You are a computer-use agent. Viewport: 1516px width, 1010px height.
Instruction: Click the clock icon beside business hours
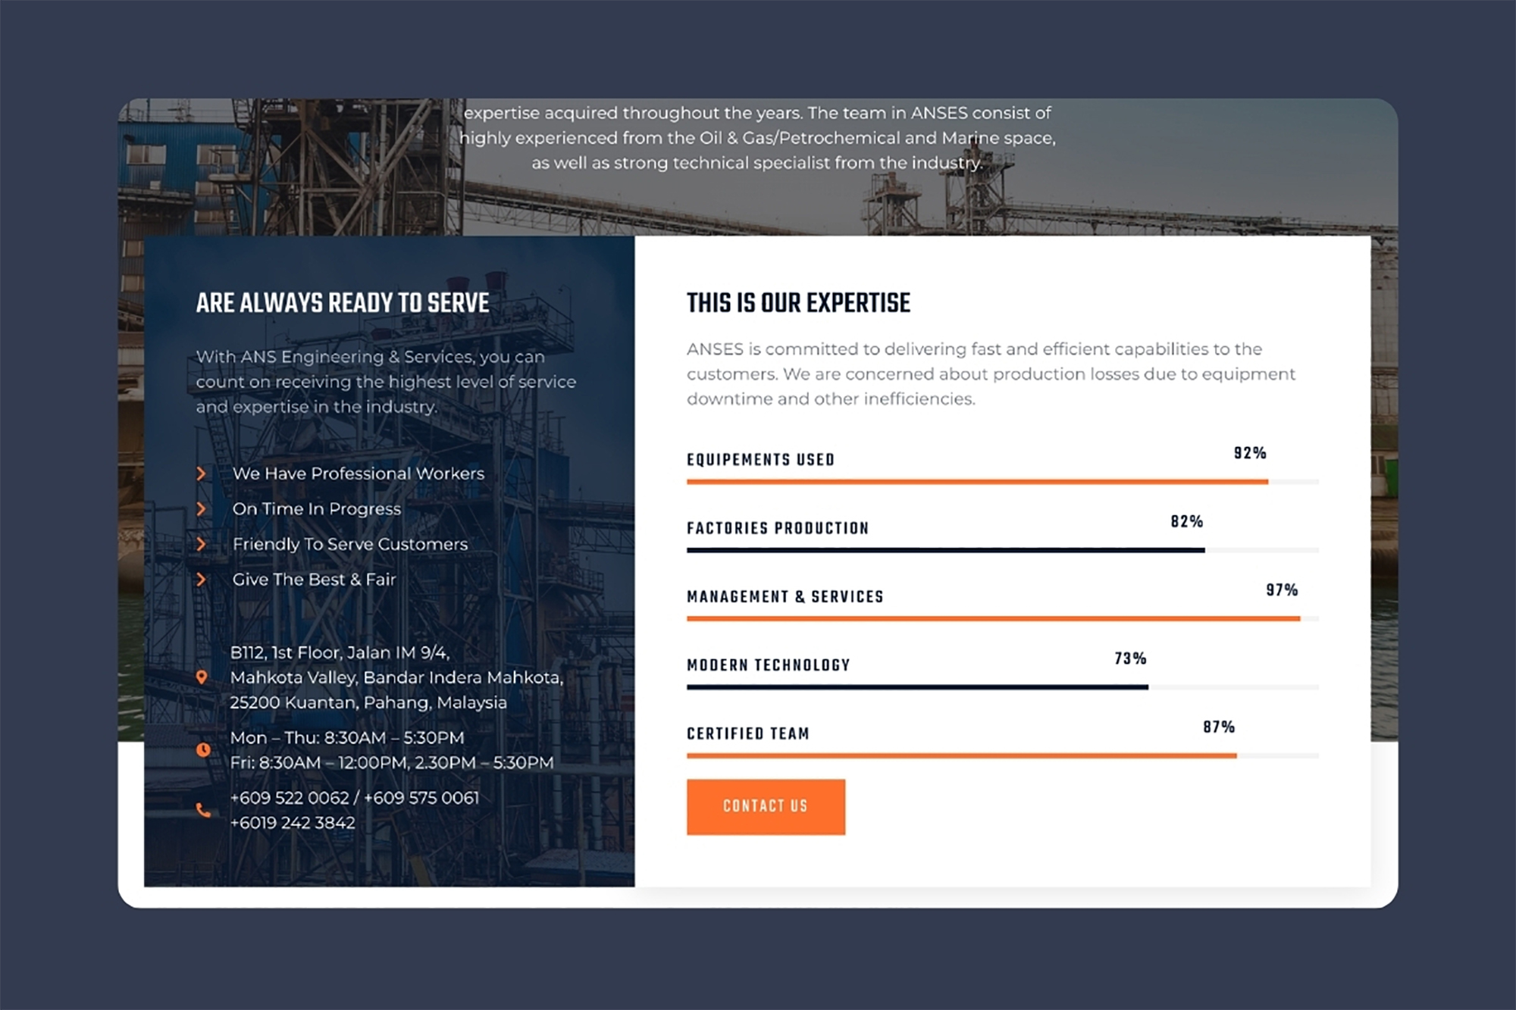[202, 749]
